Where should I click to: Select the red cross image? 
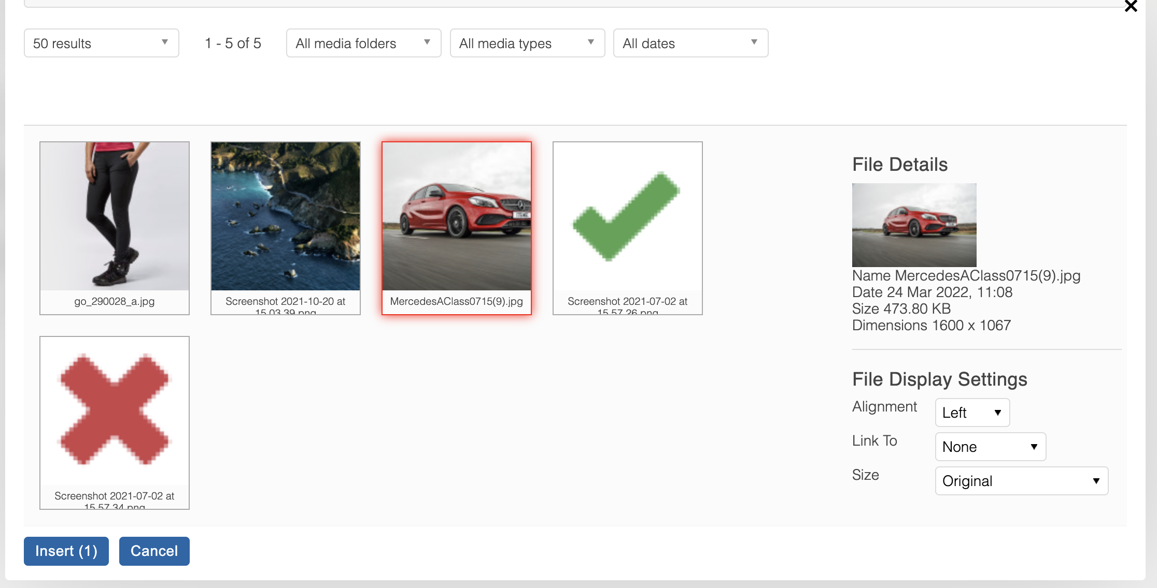tap(115, 410)
